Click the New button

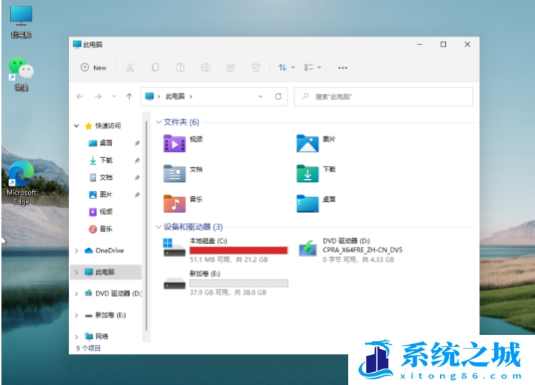(x=93, y=67)
